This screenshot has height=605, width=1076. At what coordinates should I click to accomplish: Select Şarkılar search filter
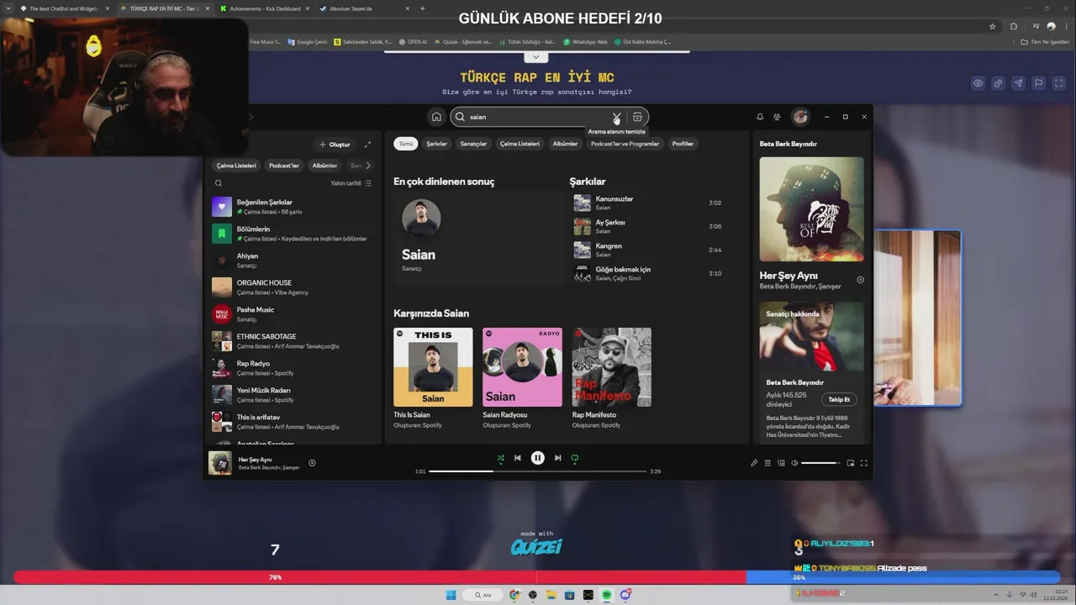tap(437, 144)
